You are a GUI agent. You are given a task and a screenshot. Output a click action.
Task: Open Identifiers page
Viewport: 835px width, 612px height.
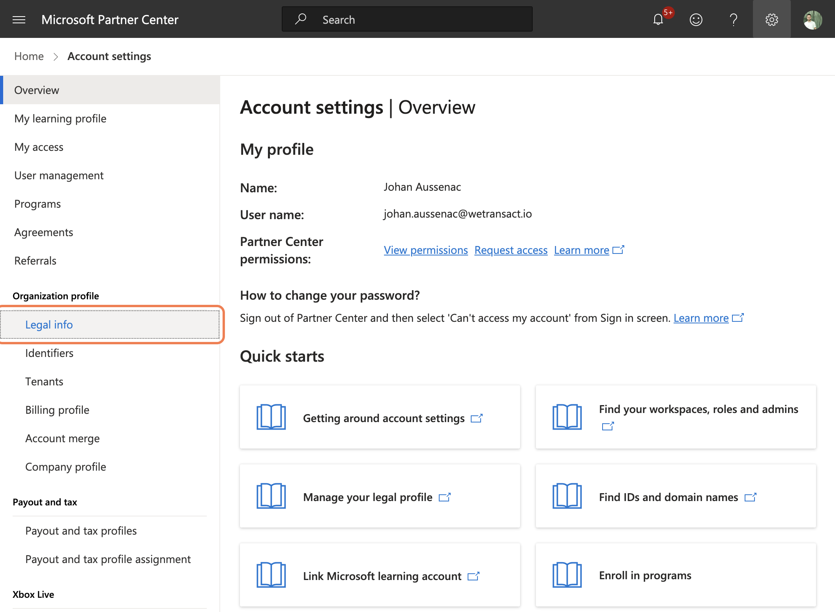pyautogui.click(x=110, y=353)
